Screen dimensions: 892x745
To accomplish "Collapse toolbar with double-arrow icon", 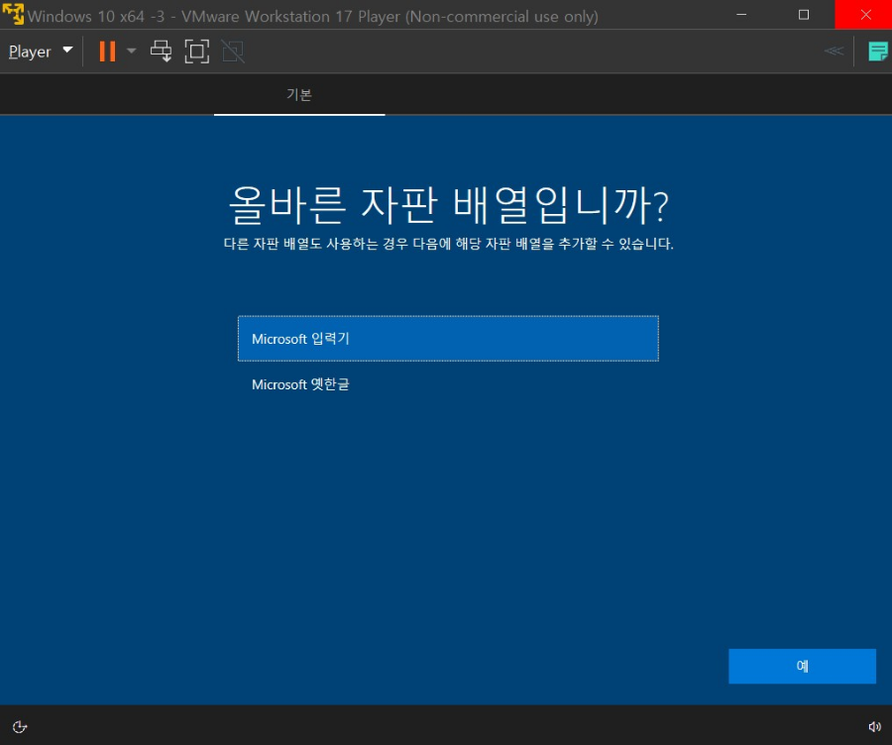I will click(834, 52).
